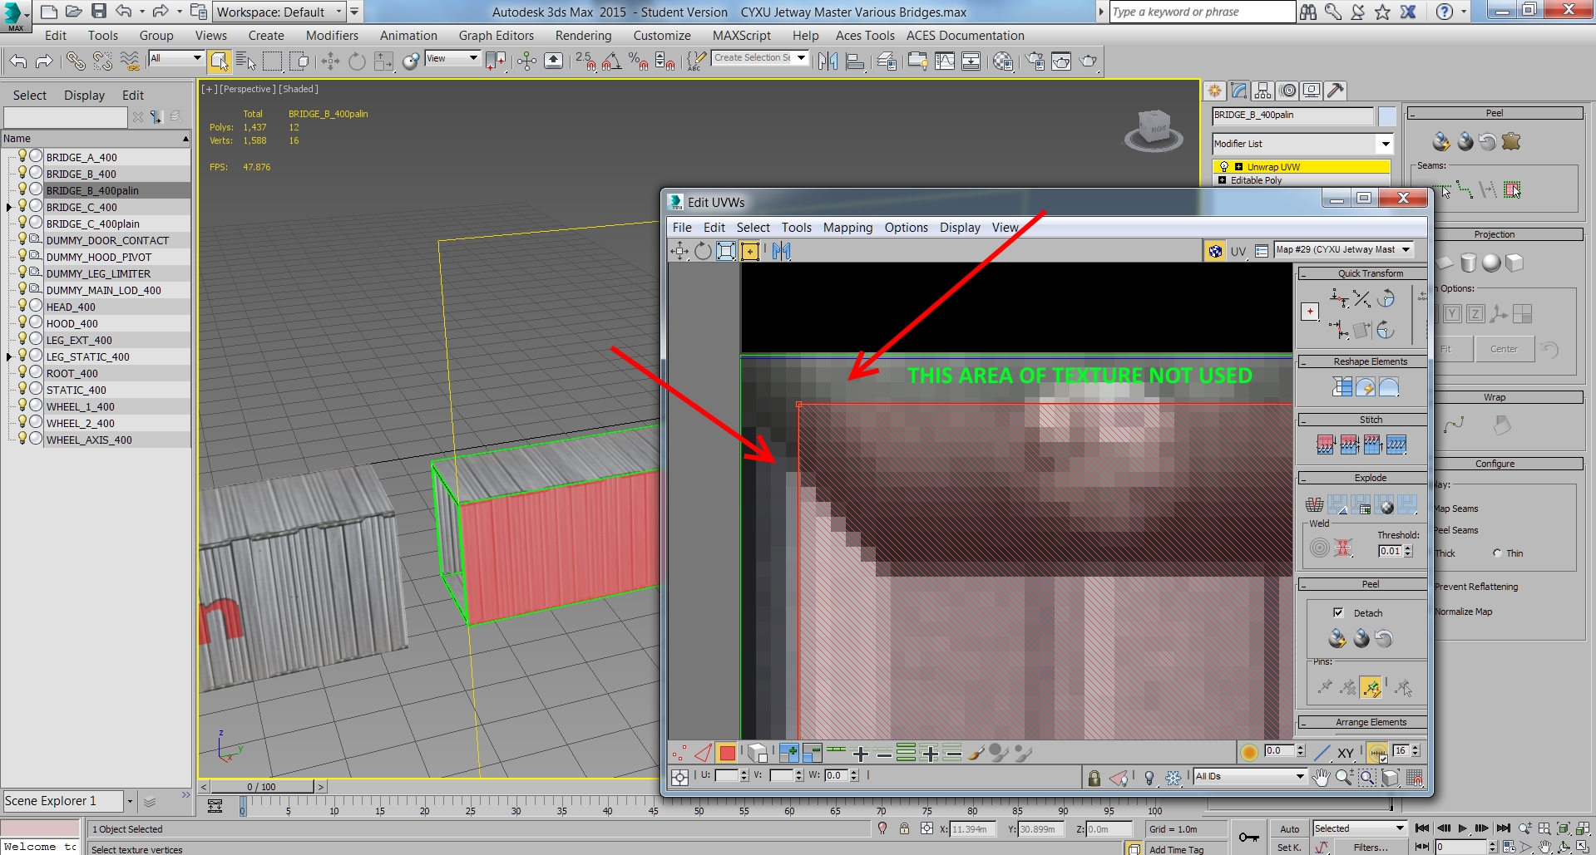Open the Rendering menu

pos(583,35)
